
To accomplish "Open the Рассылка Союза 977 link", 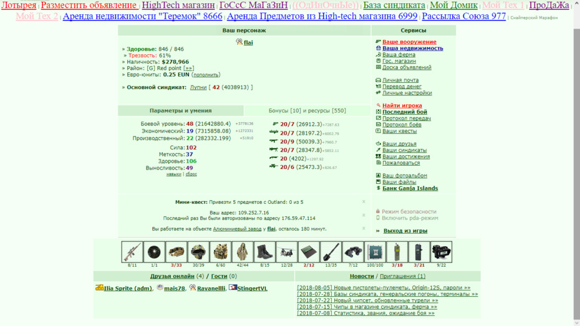I will 464,16.
